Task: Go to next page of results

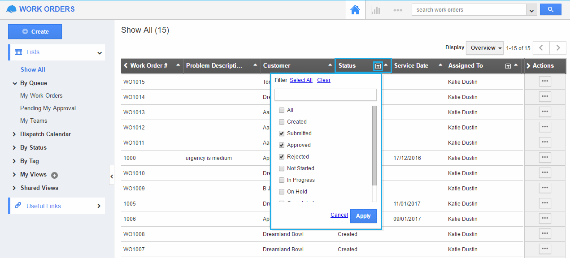Action: pyautogui.click(x=558, y=48)
